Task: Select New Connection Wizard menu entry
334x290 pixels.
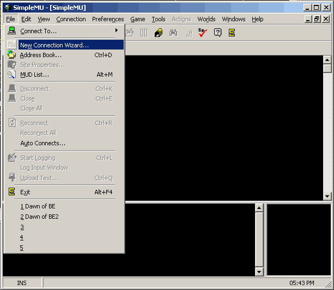Action: pyautogui.click(x=71, y=45)
